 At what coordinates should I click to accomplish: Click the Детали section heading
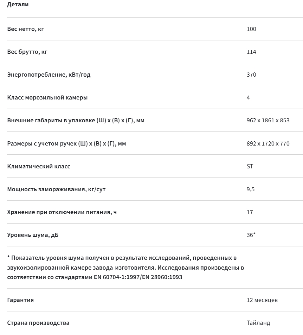coord(18,5)
